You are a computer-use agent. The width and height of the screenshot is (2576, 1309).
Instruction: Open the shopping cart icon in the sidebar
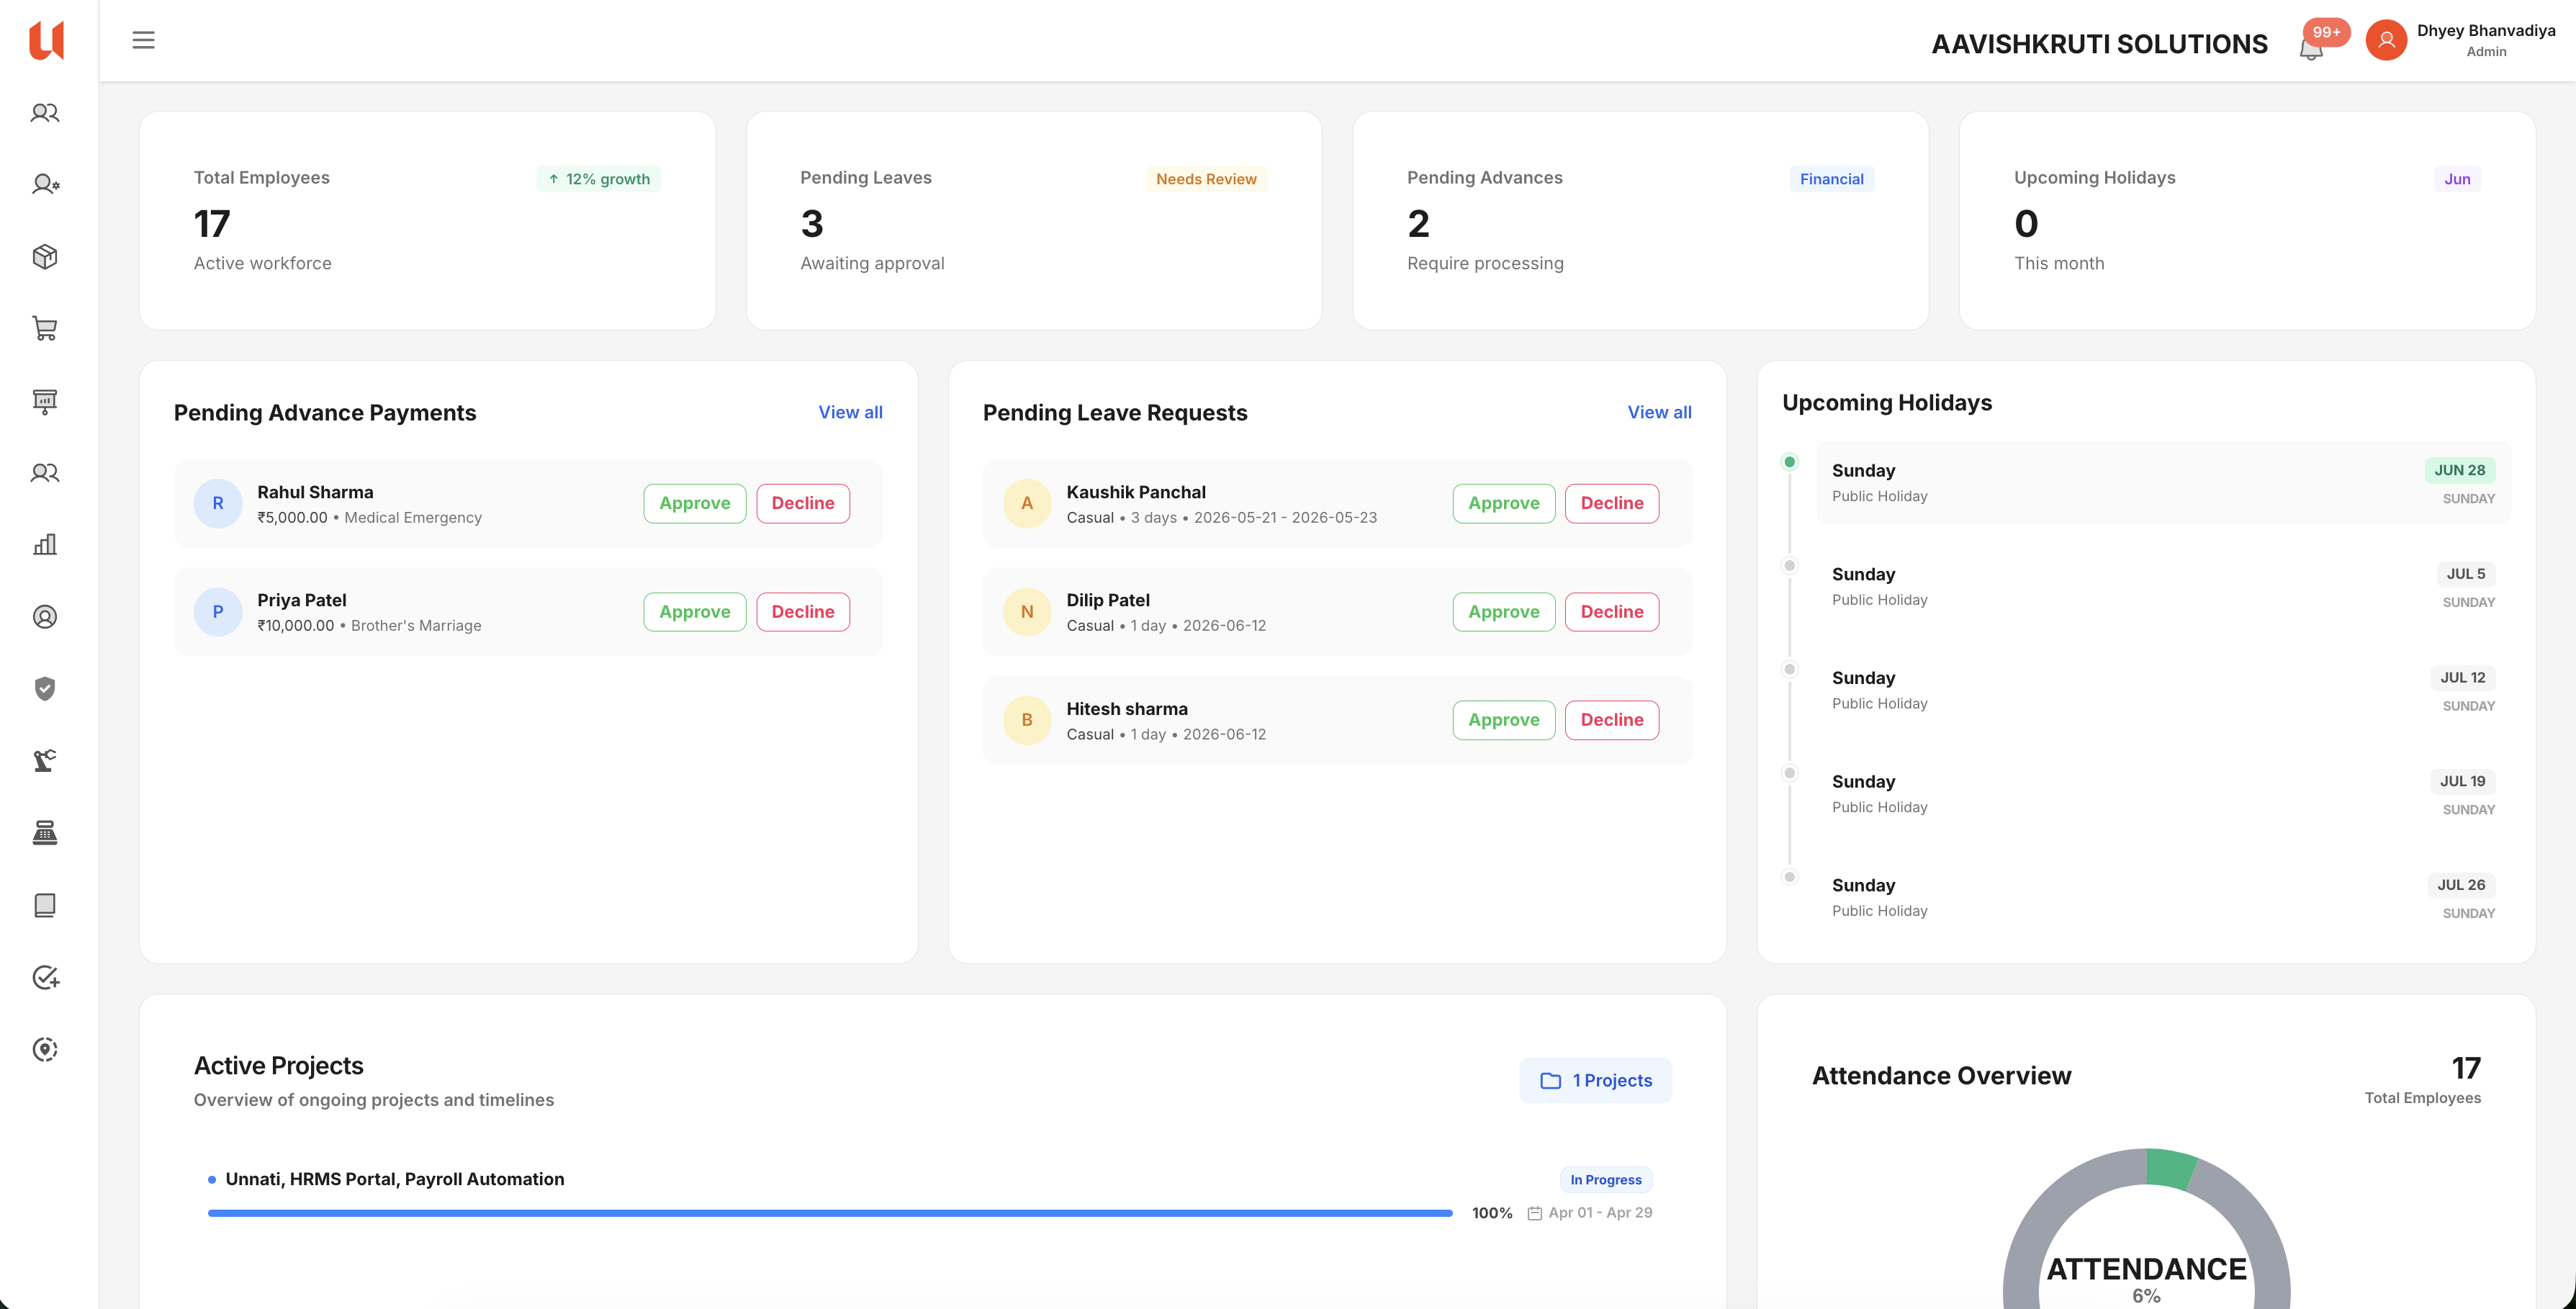pos(45,329)
